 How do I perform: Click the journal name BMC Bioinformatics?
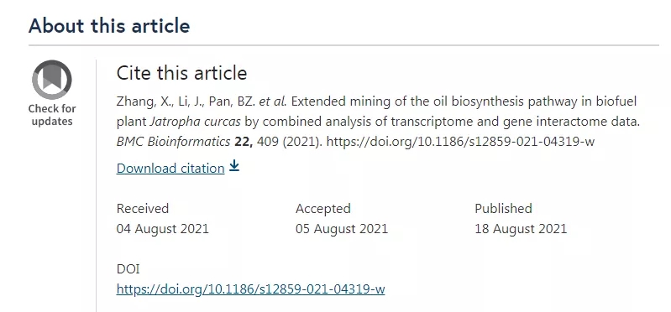[173, 142]
